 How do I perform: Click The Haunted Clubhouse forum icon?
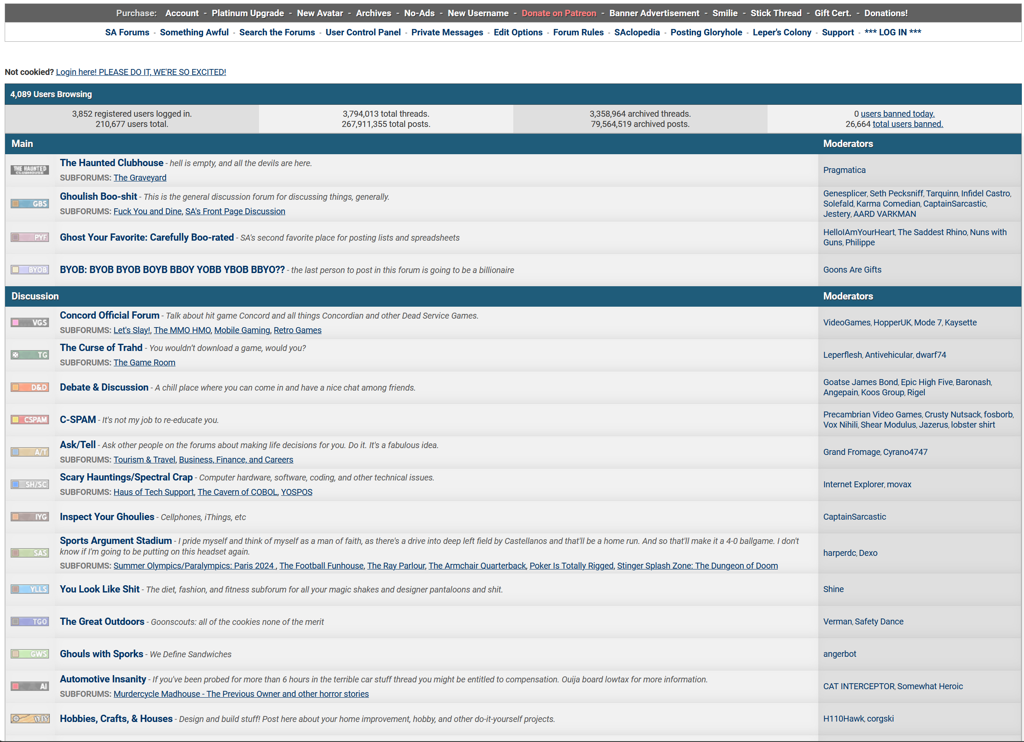30,170
